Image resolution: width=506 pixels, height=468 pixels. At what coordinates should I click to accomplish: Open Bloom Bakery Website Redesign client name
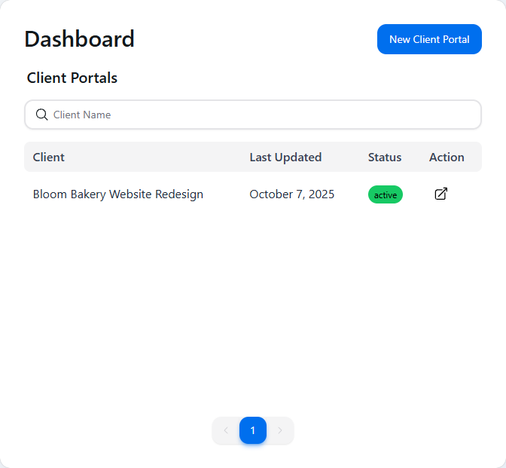point(118,194)
